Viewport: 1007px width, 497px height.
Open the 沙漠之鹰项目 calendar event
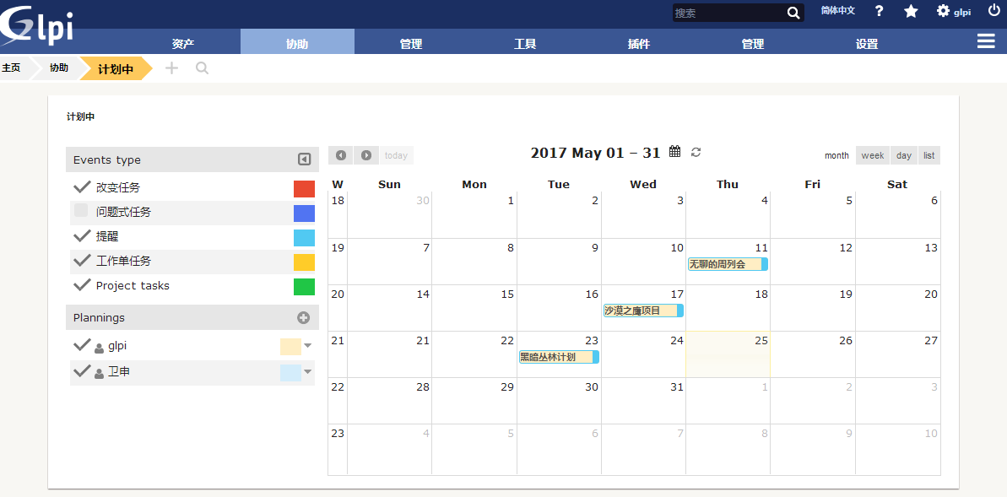pyautogui.click(x=642, y=311)
